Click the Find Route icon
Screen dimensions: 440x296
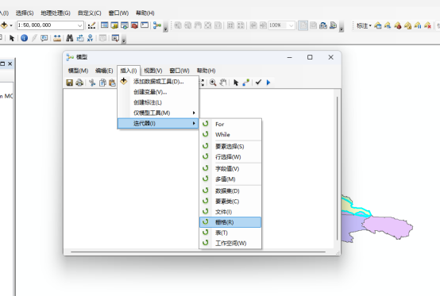pyautogui.click(x=80, y=38)
